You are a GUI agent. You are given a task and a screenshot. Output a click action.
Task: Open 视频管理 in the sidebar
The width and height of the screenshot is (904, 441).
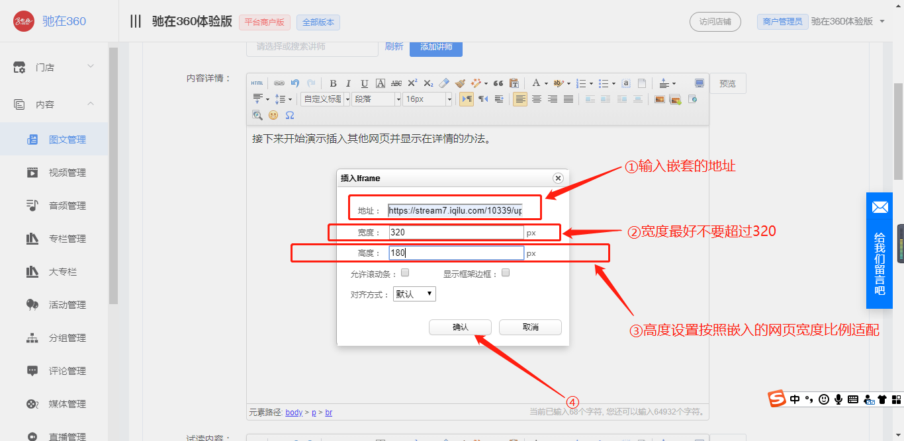pos(54,173)
